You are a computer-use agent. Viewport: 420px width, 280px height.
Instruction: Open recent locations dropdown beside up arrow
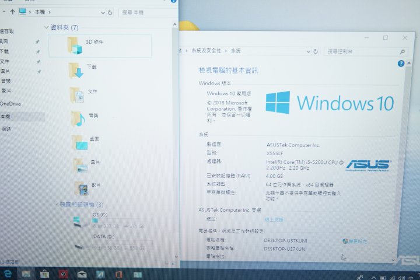coord(3,12)
